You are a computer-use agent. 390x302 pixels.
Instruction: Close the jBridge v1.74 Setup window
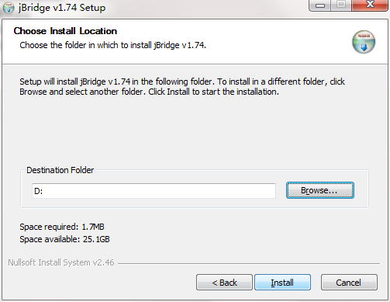(370, 5)
